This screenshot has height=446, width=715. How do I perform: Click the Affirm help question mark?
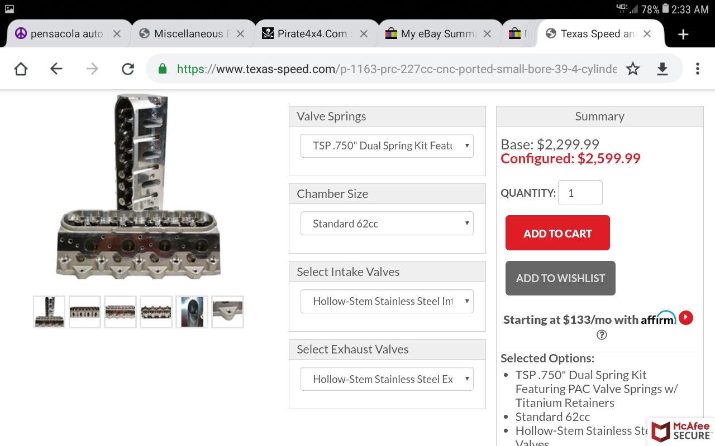point(602,335)
